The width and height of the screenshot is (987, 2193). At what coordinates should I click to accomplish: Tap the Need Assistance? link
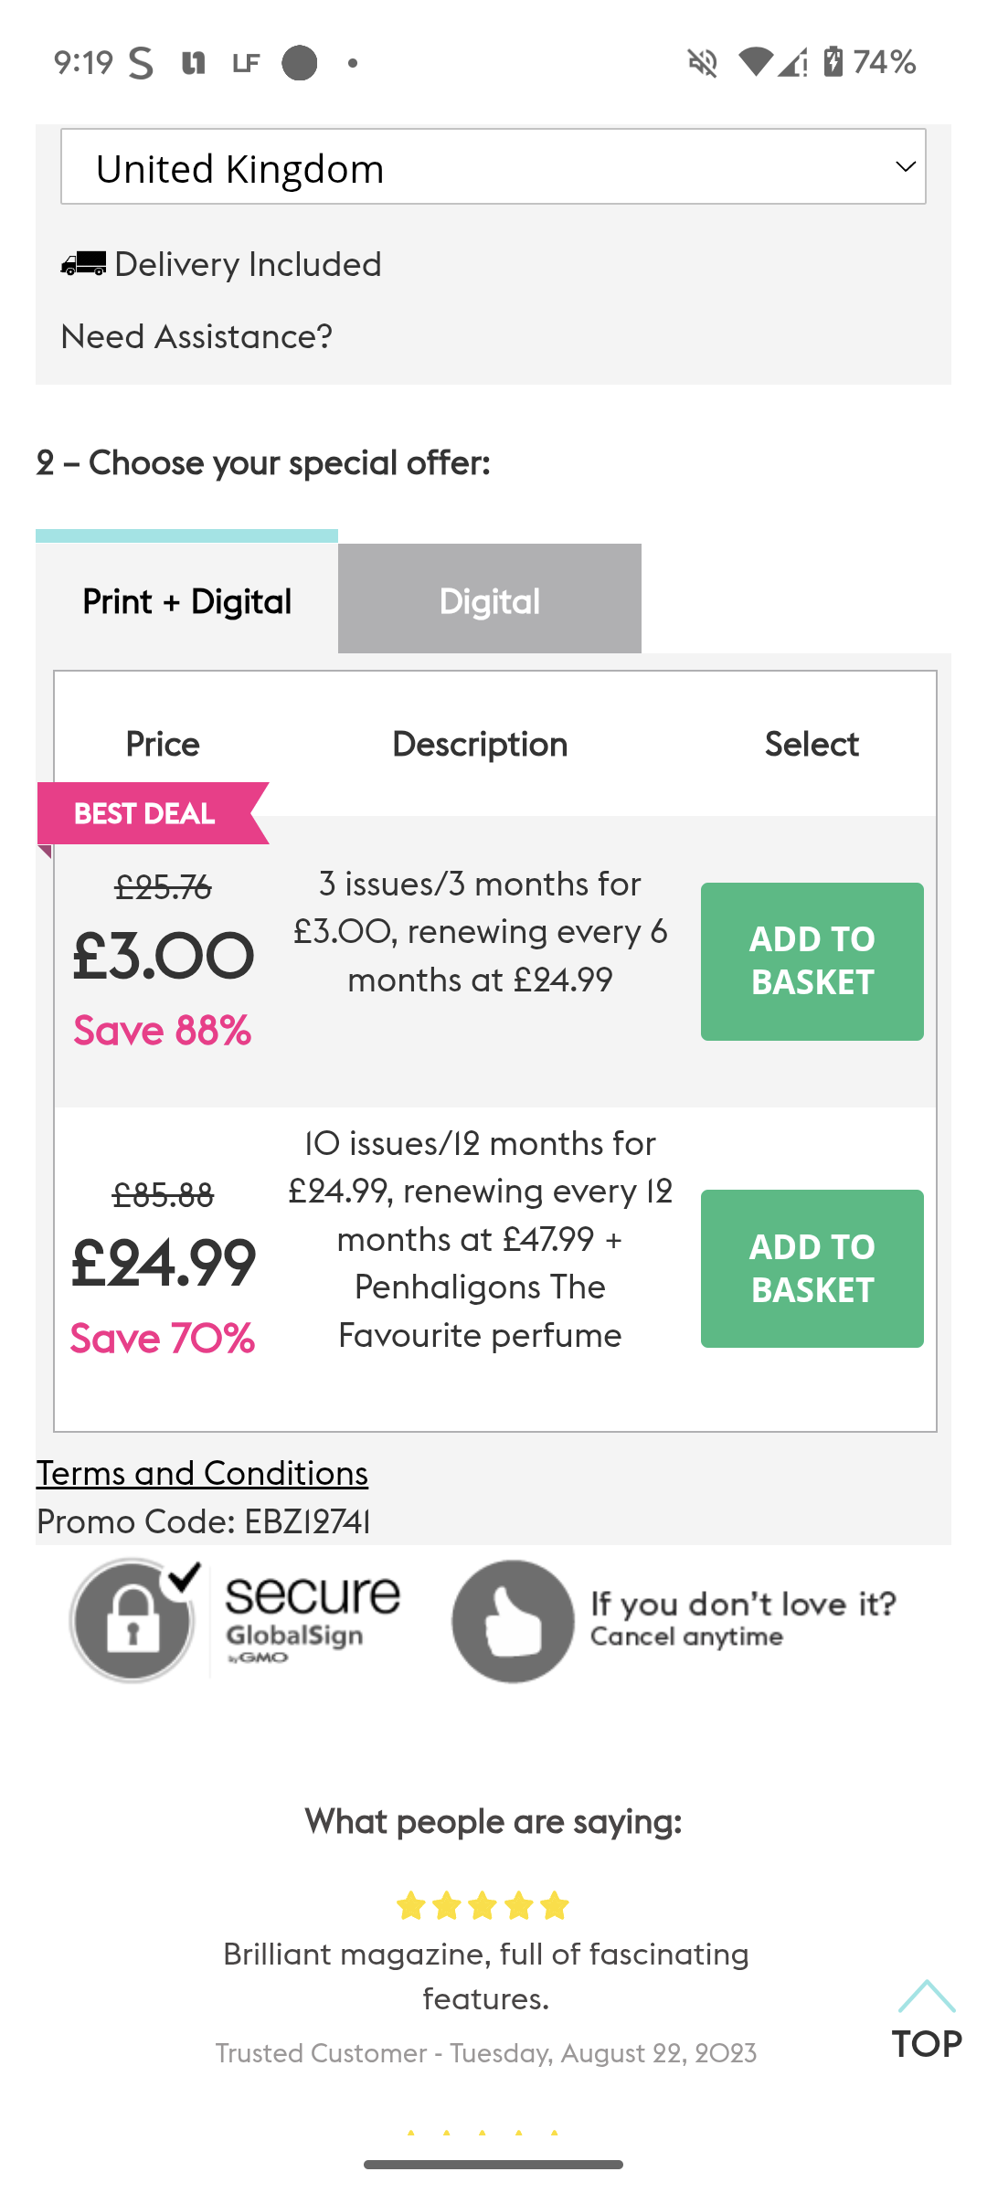click(x=196, y=336)
